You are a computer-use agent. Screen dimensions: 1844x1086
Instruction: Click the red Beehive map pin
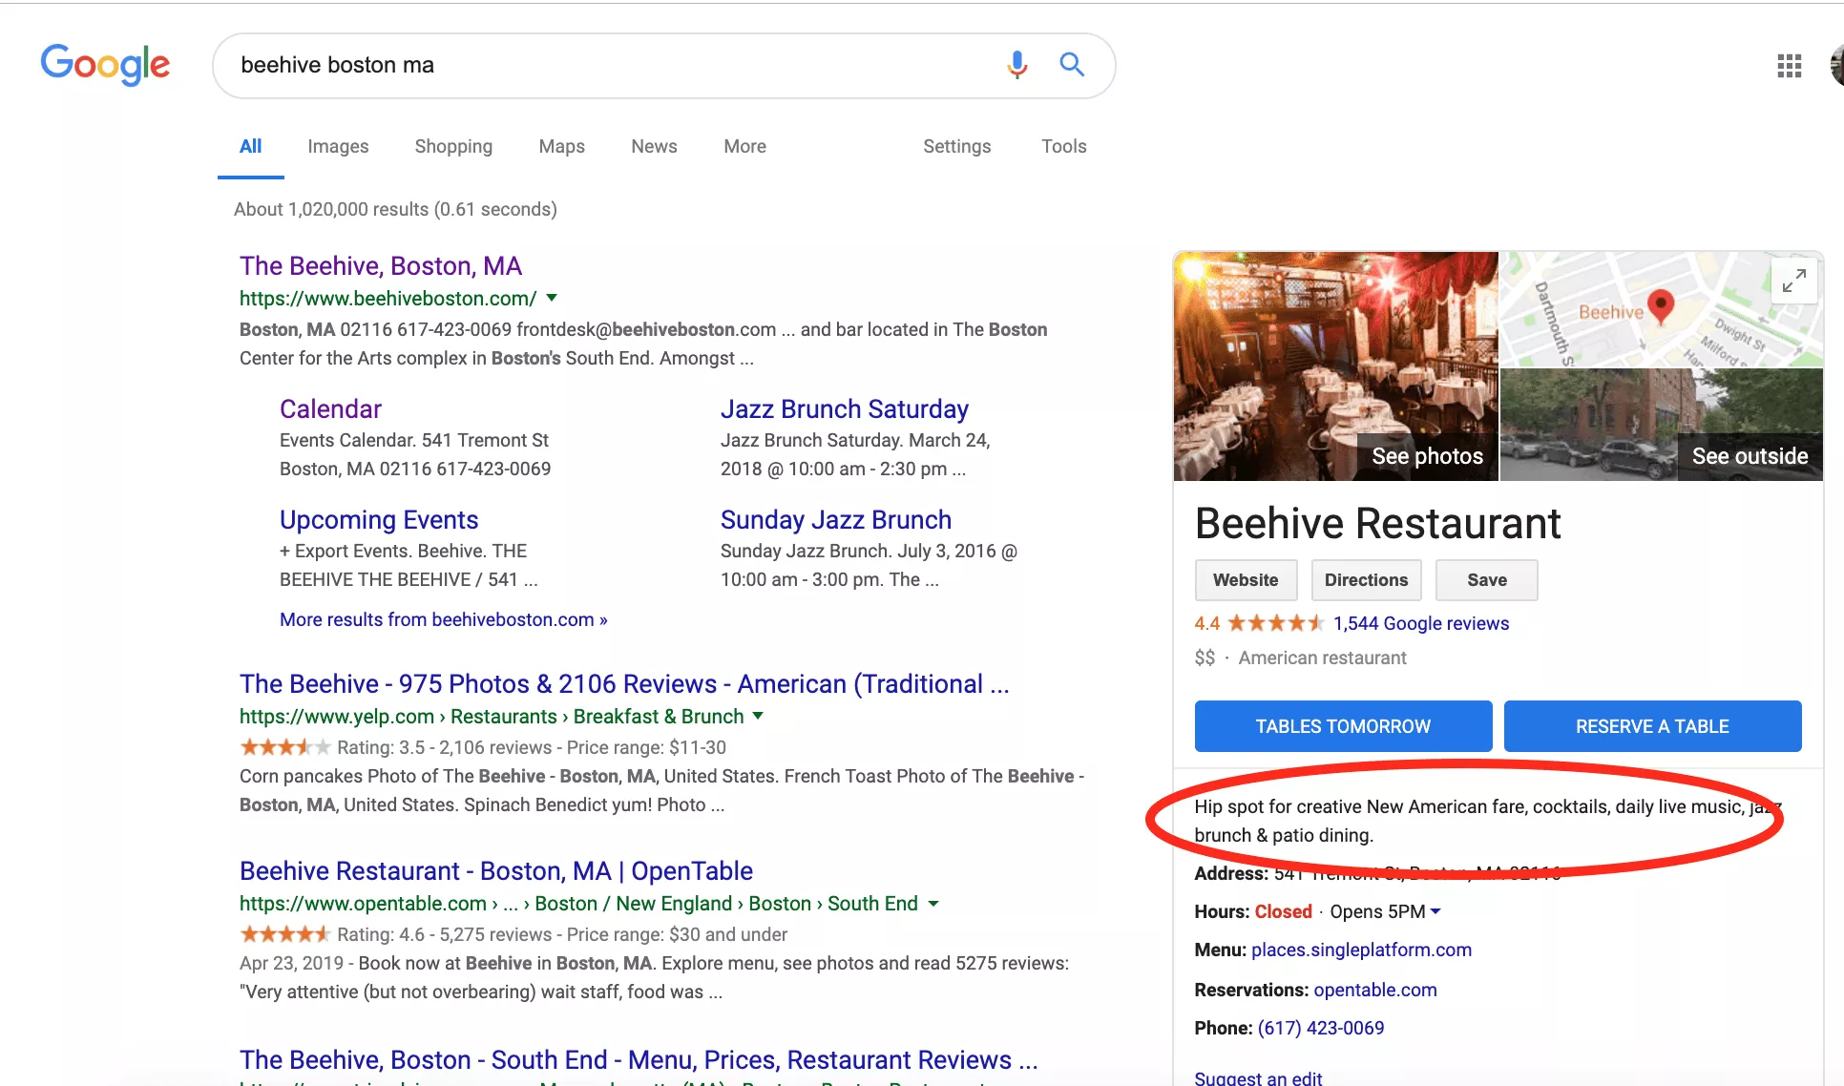tap(1661, 305)
